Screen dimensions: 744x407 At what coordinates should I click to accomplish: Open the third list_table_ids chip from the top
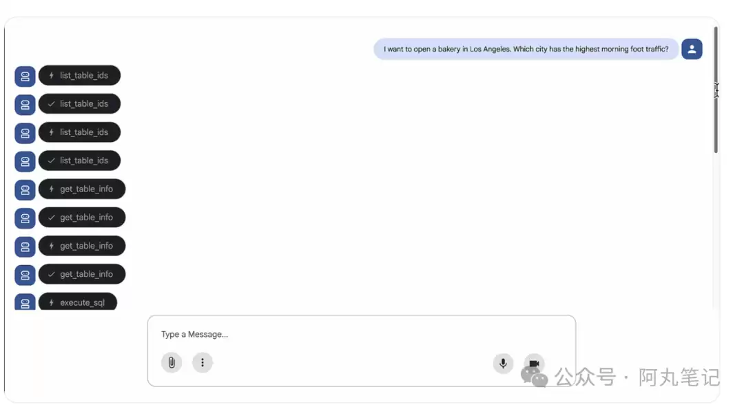79,132
